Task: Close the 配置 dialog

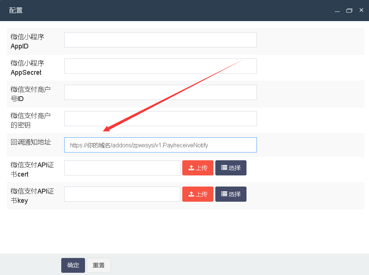Action: 362,10
